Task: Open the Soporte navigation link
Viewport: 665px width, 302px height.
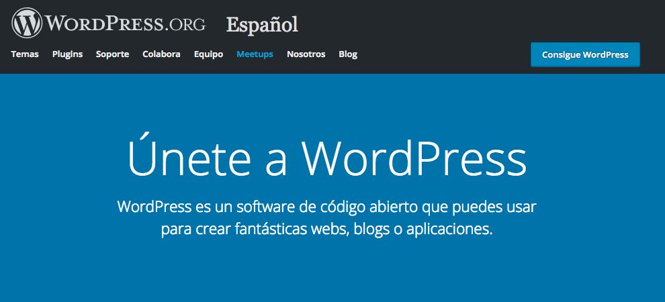Action: pos(112,54)
